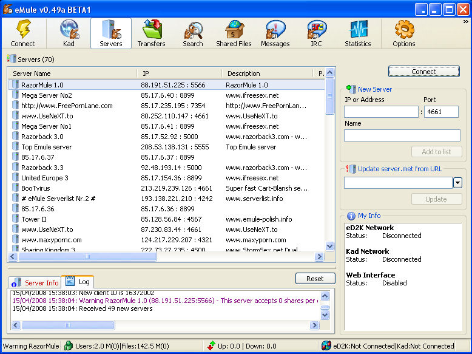Image resolution: width=472 pixels, height=354 pixels.
Task: Click the eD2K connection globe status icon
Action: click(x=326, y=345)
